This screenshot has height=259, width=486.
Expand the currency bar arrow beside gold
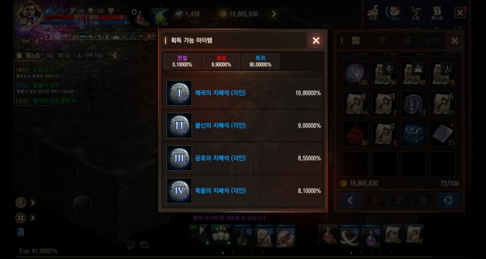pos(274,13)
